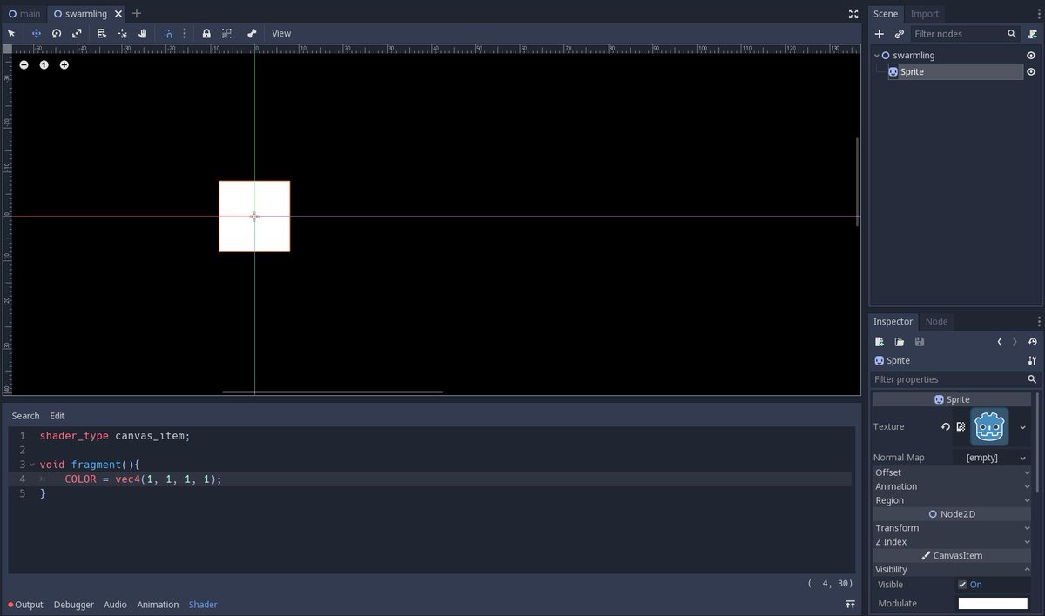Focus the Filter nodes search field
The image size is (1045, 616).
point(965,34)
